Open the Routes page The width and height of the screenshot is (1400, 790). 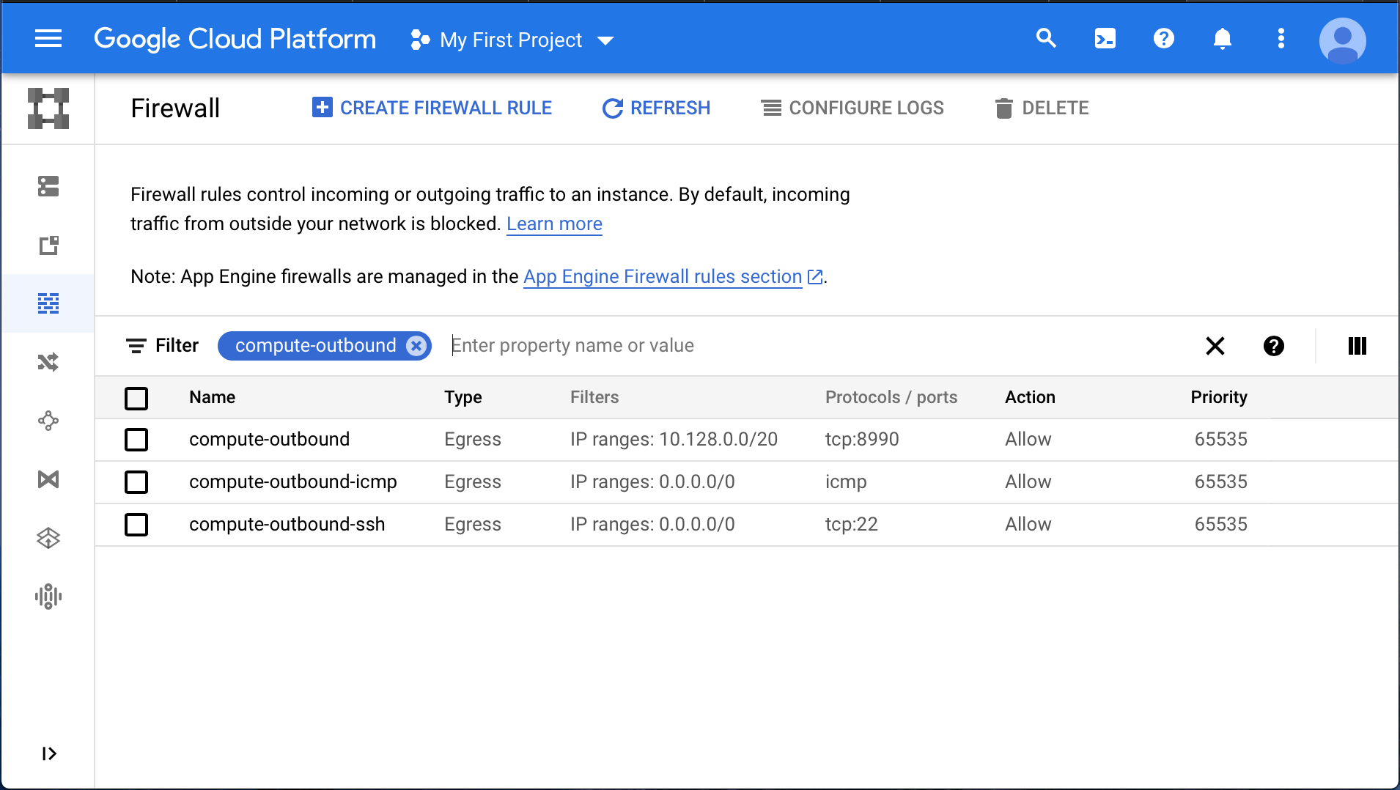point(48,361)
